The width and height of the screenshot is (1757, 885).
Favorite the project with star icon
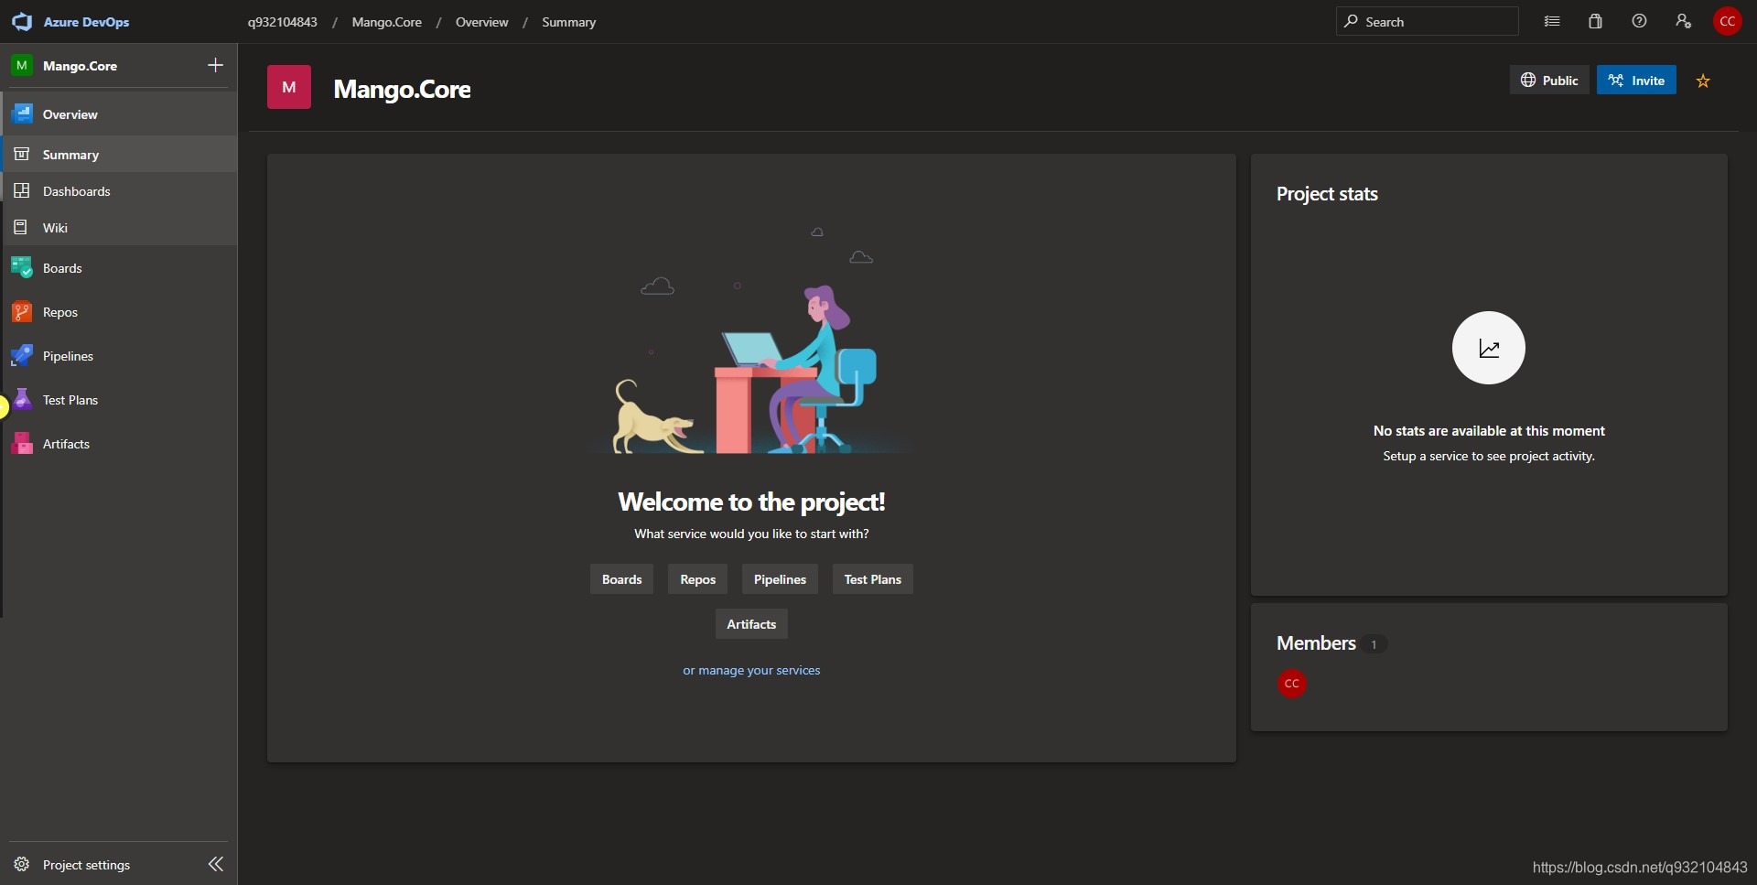point(1703,81)
